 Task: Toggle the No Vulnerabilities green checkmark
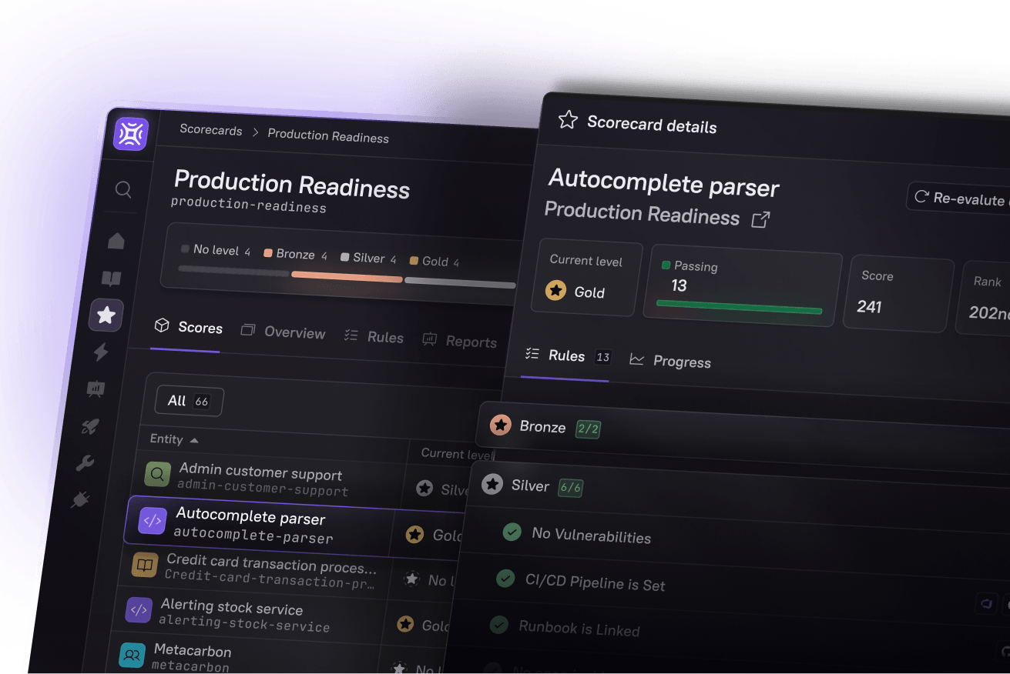[512, 532]
